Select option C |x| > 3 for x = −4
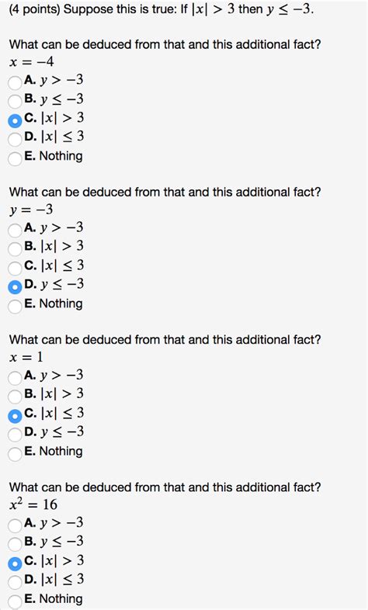Image resolution: width=368 pixels, height=610 pixels. pyautogui.click(x=15, y=120)
